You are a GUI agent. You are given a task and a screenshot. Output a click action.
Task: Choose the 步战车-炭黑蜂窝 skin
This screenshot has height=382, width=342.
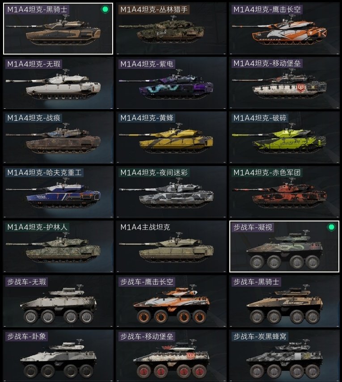tap(284, 356)
